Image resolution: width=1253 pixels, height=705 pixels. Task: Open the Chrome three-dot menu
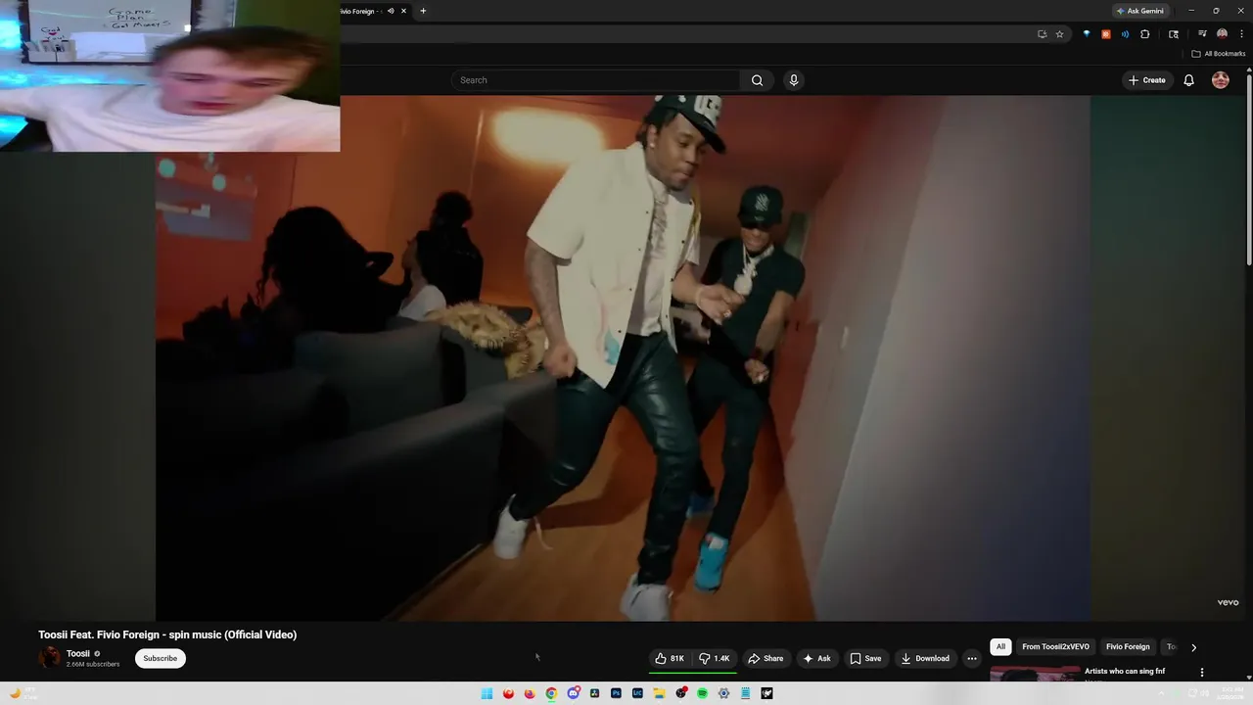point(1241,34)
